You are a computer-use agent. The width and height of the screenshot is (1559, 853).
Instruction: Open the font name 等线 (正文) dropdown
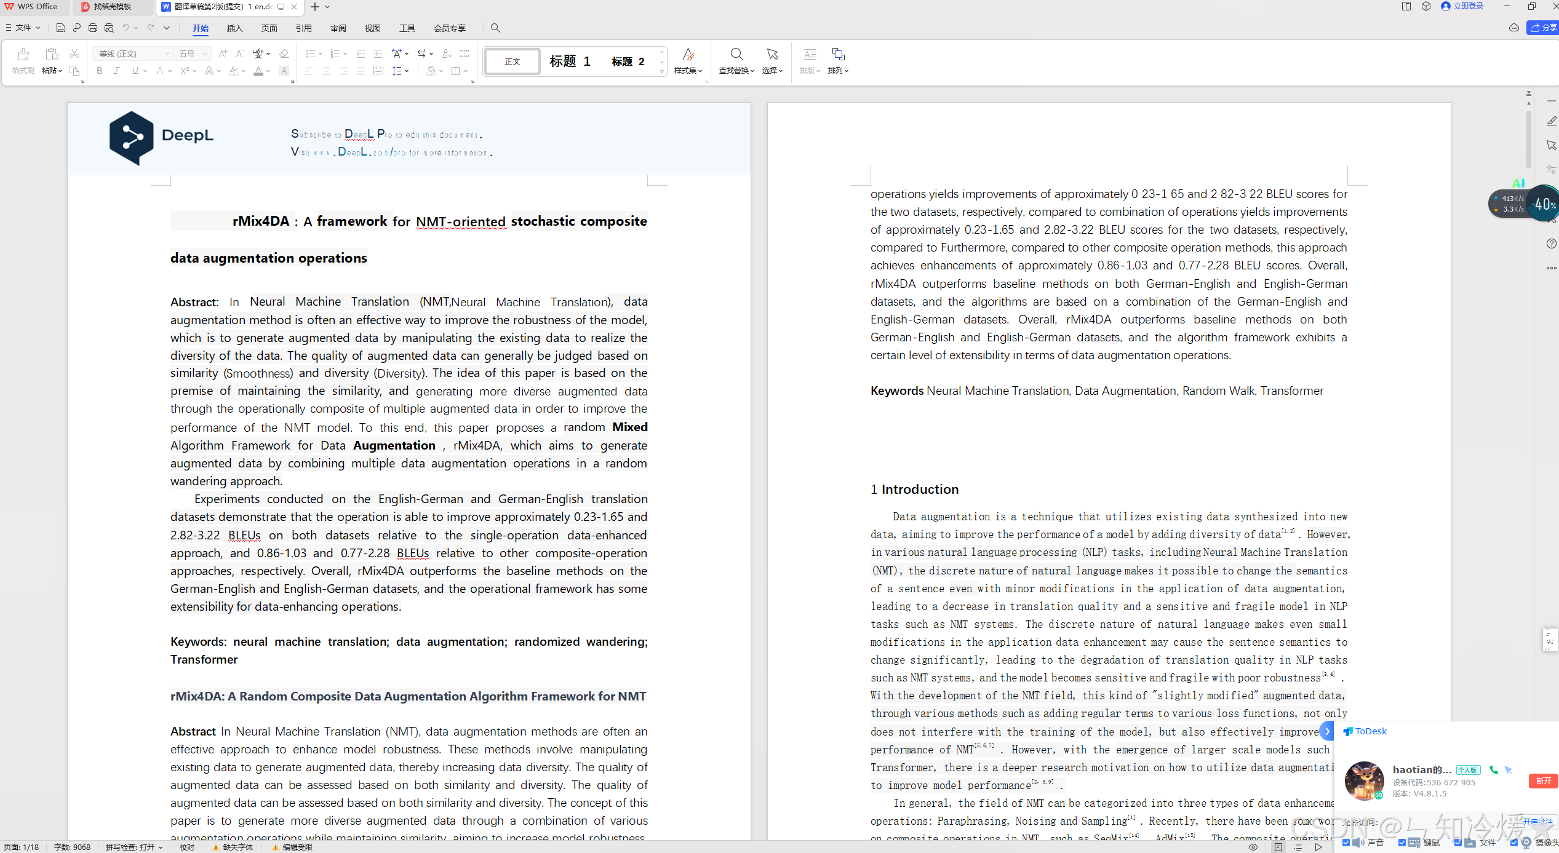pos(166,54)
